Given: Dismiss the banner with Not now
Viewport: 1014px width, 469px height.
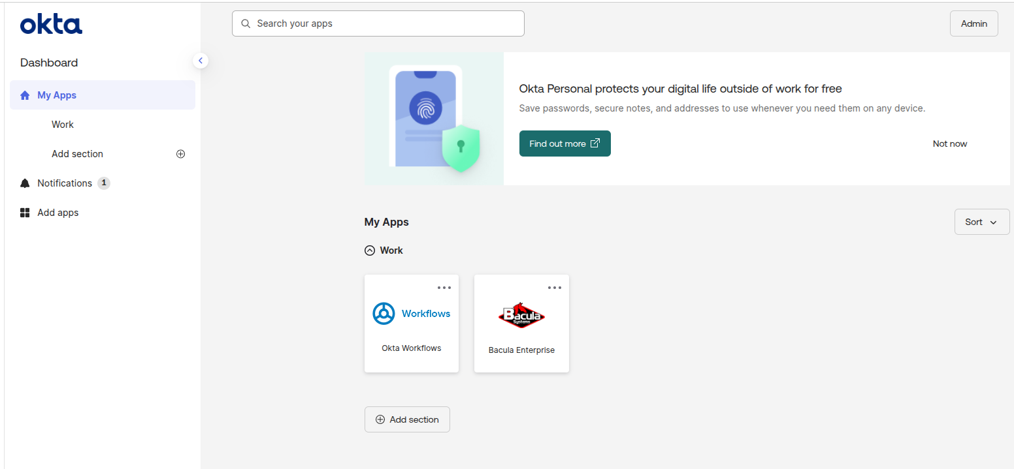Looking at the screenshot, I should [x=949, y=144].
